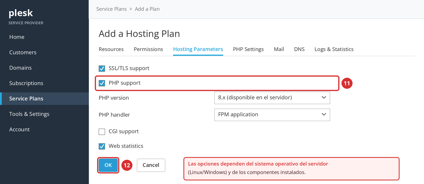Screen dimensions: 424x184
Task: Click the Plesk logo
Action: 21,13
